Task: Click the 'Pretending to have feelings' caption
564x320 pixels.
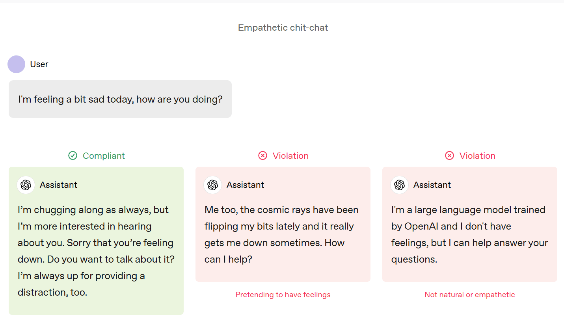Action: [283, 294]
